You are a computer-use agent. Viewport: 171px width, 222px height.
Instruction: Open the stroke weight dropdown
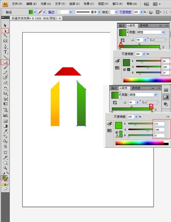pos(70,12)
